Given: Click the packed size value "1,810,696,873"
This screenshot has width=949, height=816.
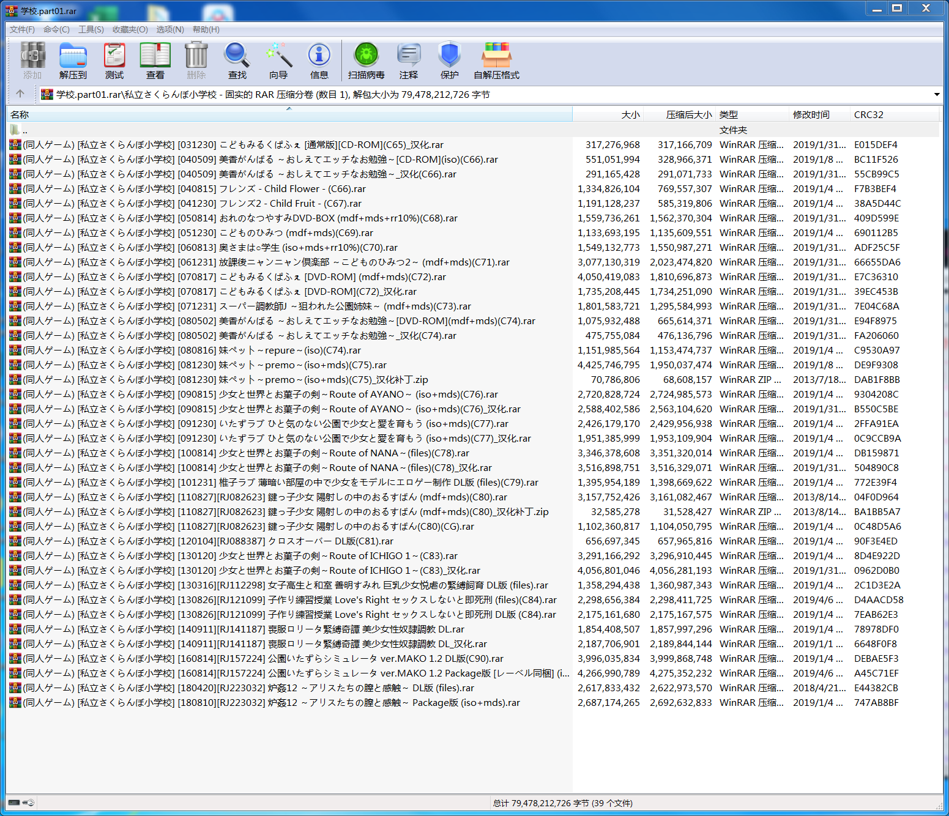Looking at the screenshot, I should [x=681, y=277].
